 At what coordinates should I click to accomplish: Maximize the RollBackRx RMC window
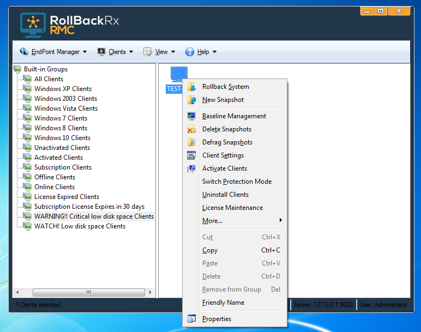tap(381, 11)
